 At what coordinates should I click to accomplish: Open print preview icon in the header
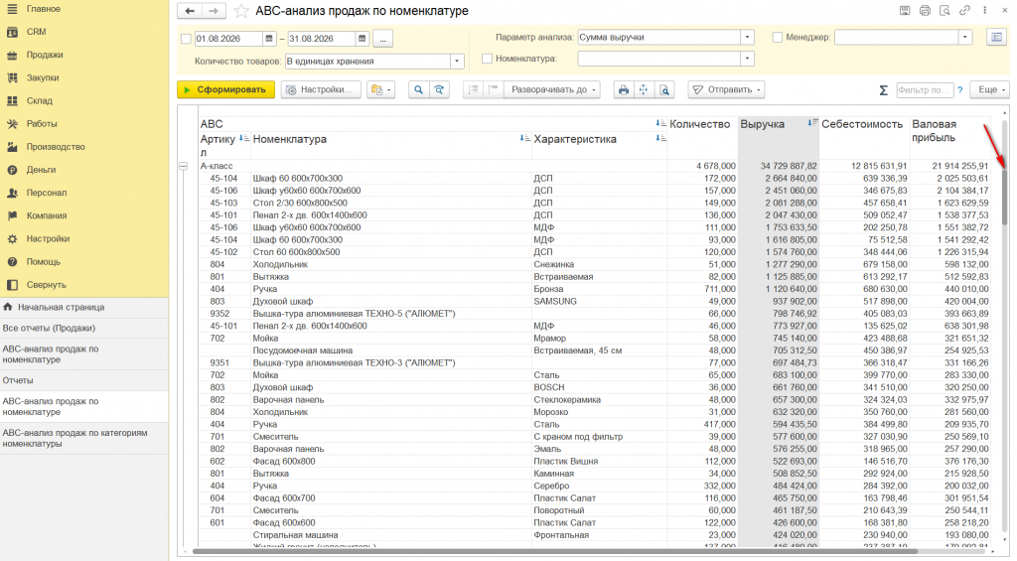945,10
